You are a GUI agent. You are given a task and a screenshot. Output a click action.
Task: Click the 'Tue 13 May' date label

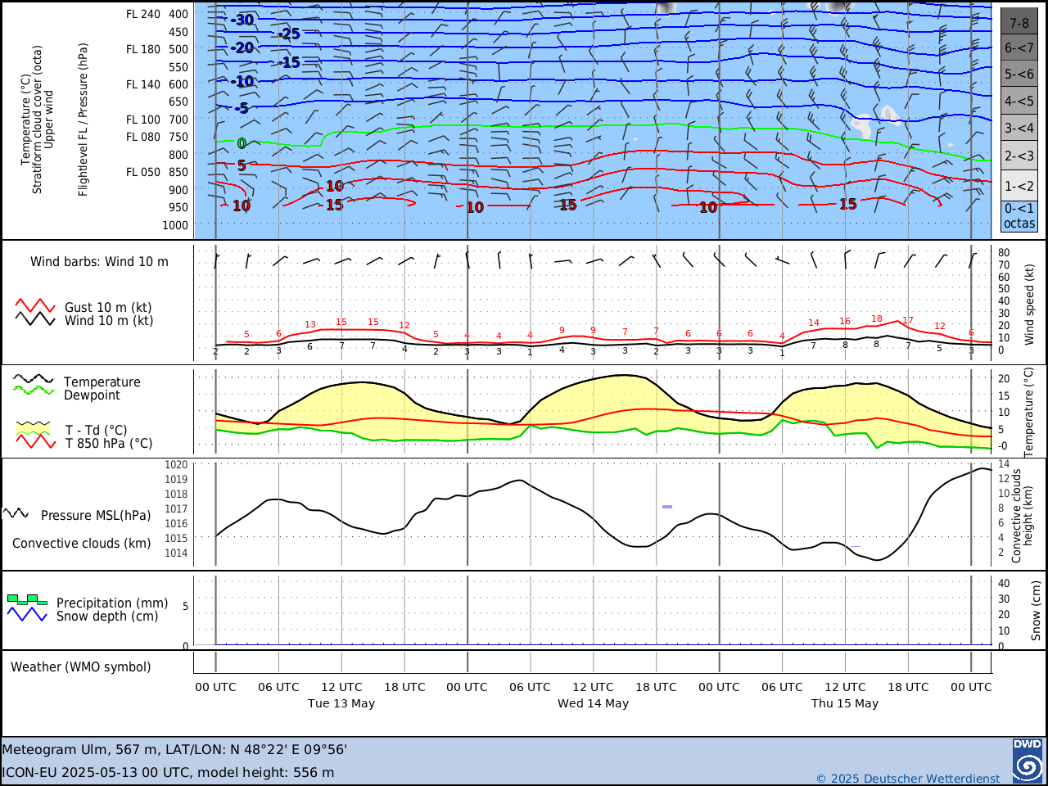pos(341,703)
